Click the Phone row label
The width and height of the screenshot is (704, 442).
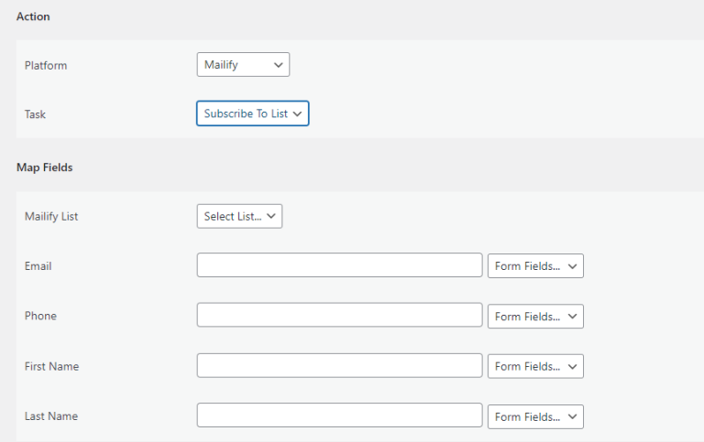point(40,316)
